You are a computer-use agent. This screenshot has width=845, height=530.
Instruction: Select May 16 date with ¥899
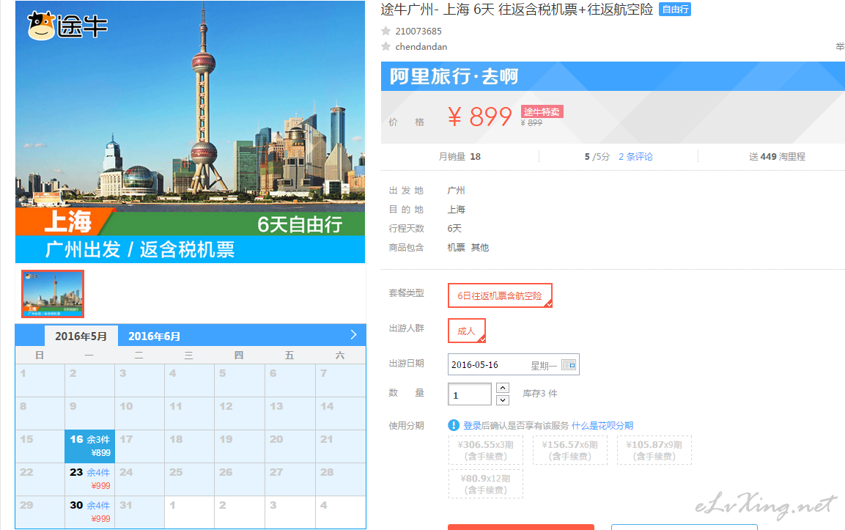tap(89, 446)
